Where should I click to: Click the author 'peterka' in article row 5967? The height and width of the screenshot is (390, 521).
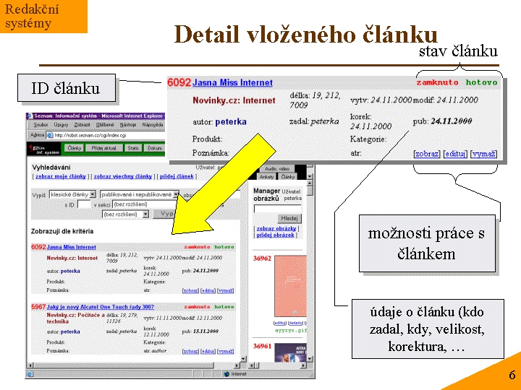pos(70,331)
